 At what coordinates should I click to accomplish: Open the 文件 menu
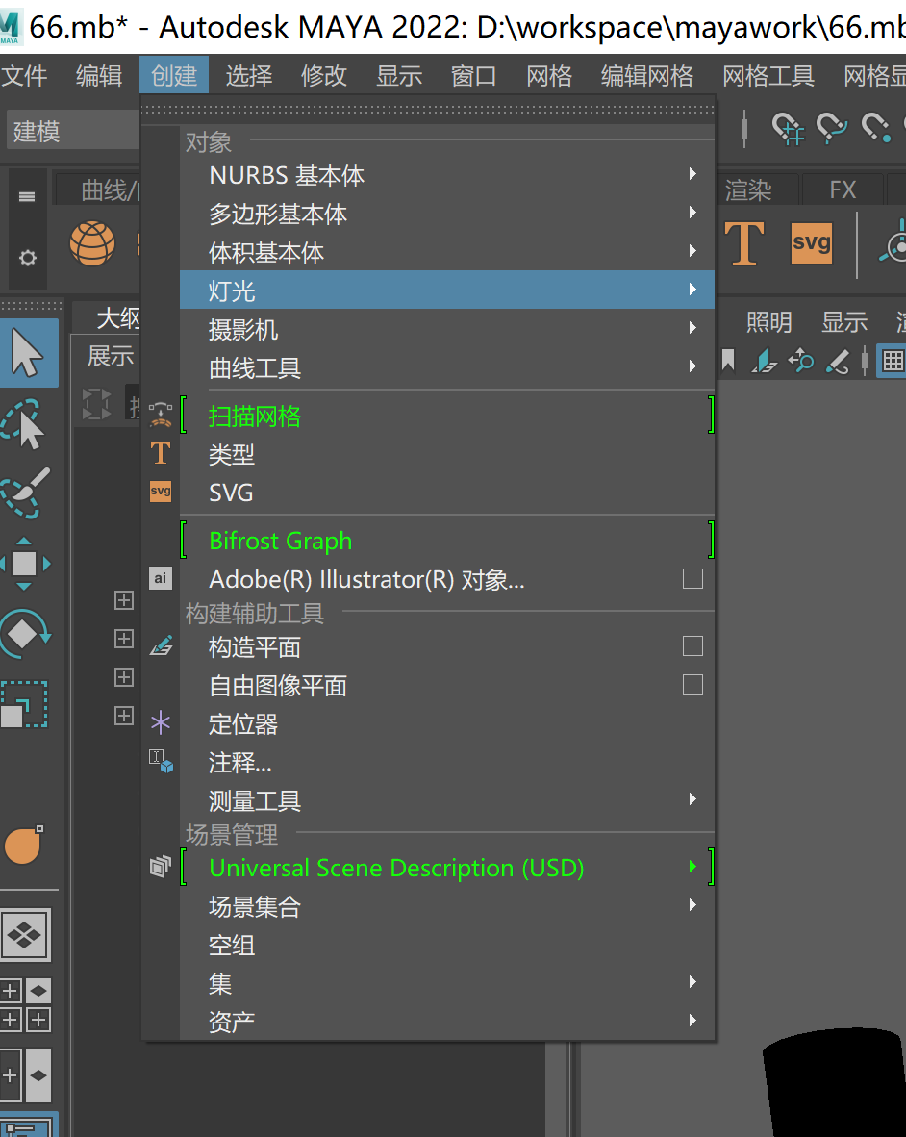[24, 75]
